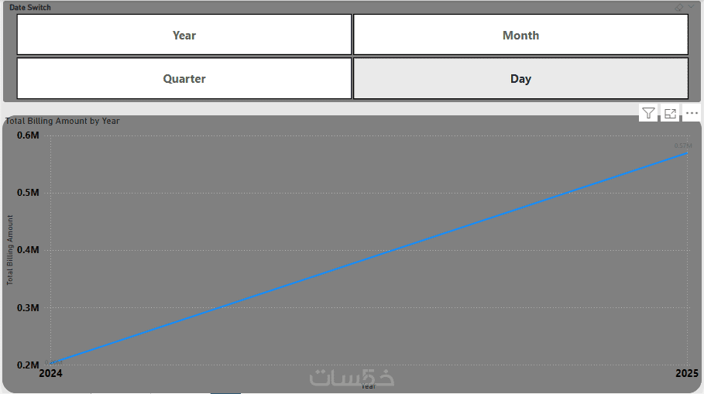Viewport: 704px width, 394px height.
Task: Clear selections with the slicer eraser icon
Action: click(x=679, y=7)
